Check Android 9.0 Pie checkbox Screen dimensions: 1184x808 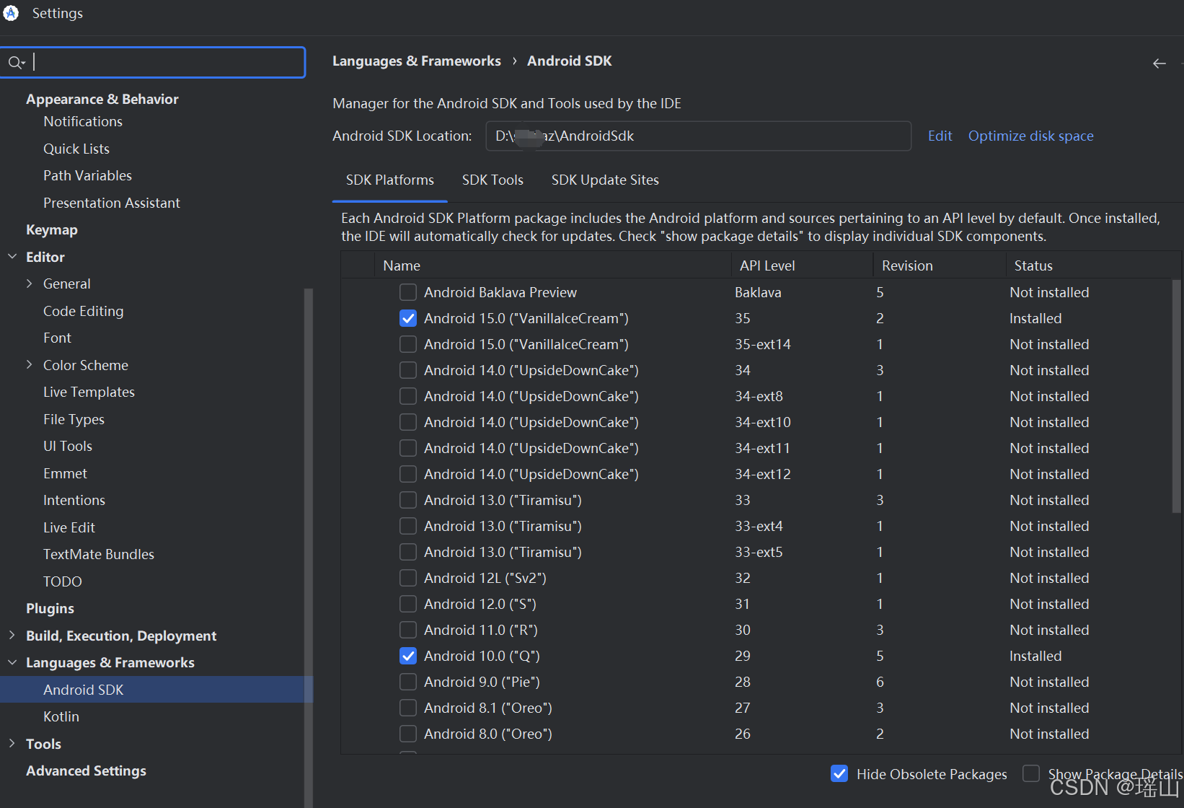pos(408,682)
